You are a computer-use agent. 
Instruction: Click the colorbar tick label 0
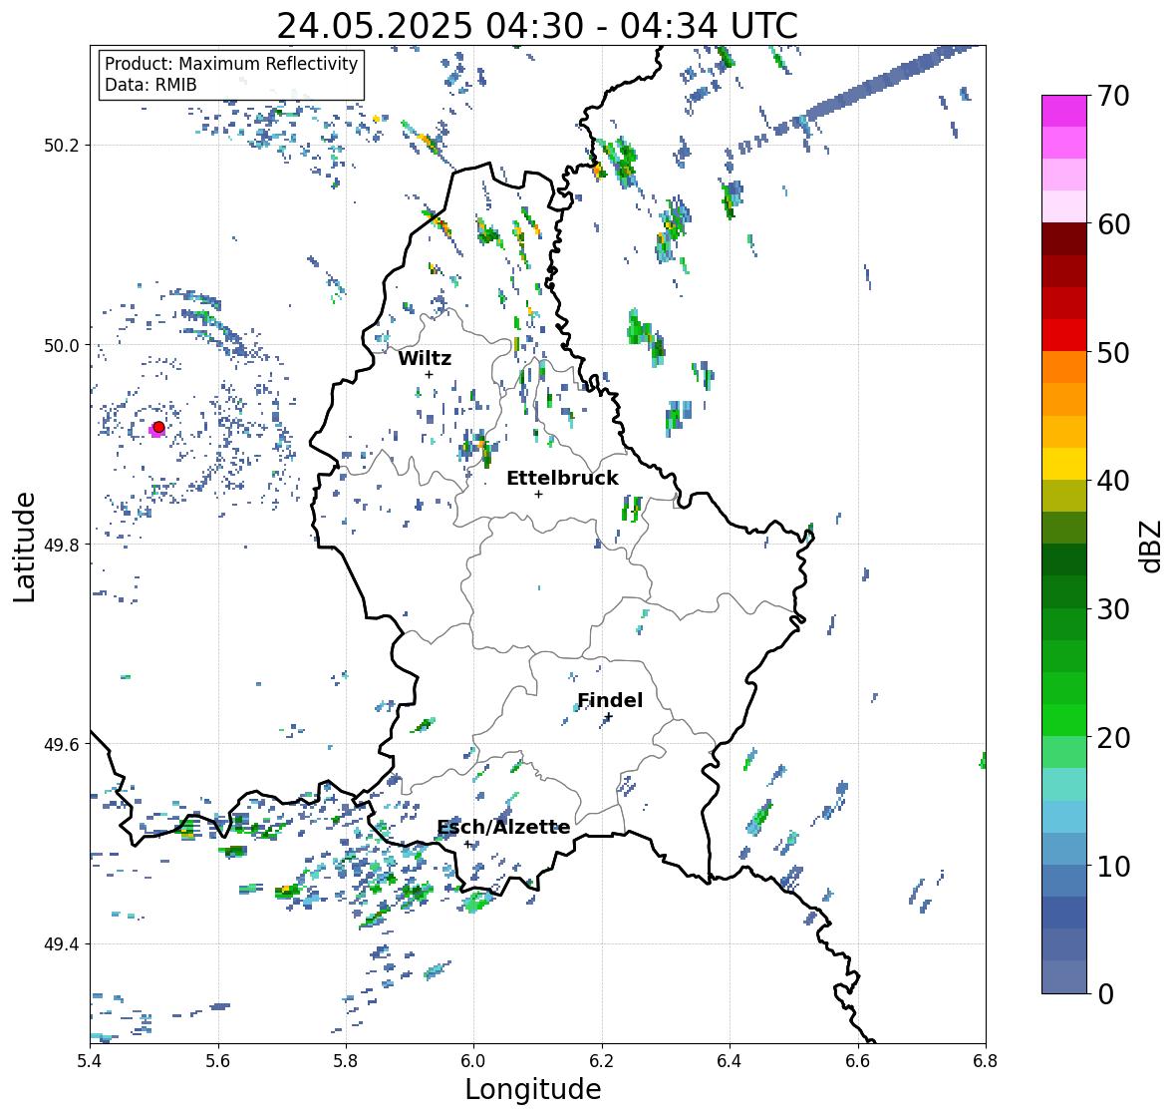pos(1106,994)
